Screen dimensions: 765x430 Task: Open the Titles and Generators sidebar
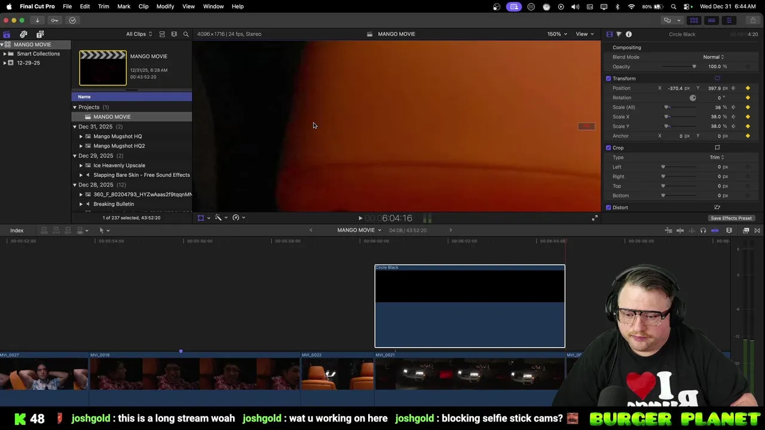click(x=40, y=34)
